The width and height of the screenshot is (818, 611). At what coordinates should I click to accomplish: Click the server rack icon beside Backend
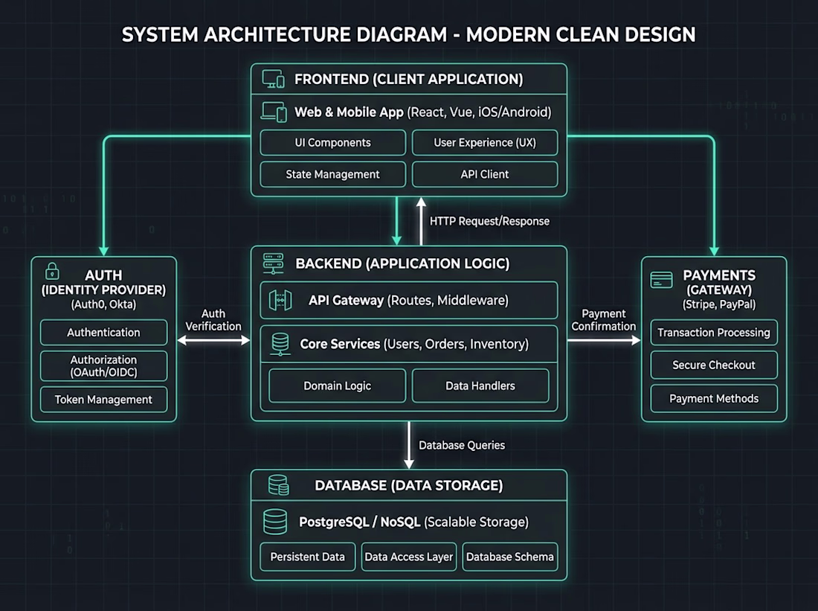[x=274, y=263]
